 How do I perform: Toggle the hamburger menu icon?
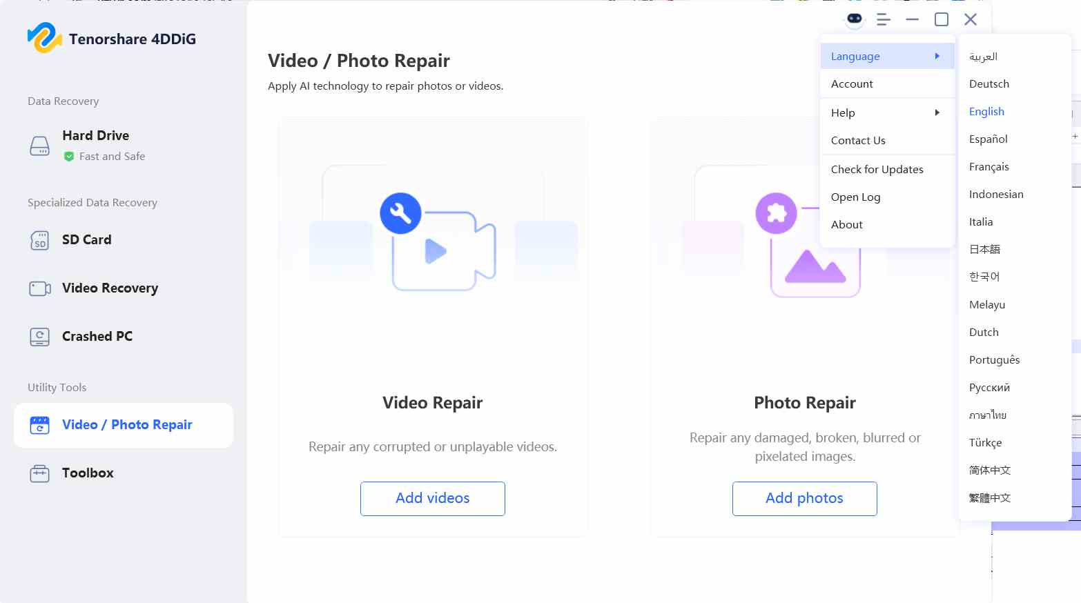click(883, 19)
